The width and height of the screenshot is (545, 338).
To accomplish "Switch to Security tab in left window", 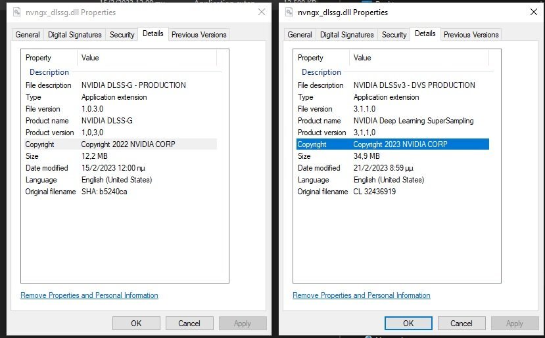I will [122, 35].
